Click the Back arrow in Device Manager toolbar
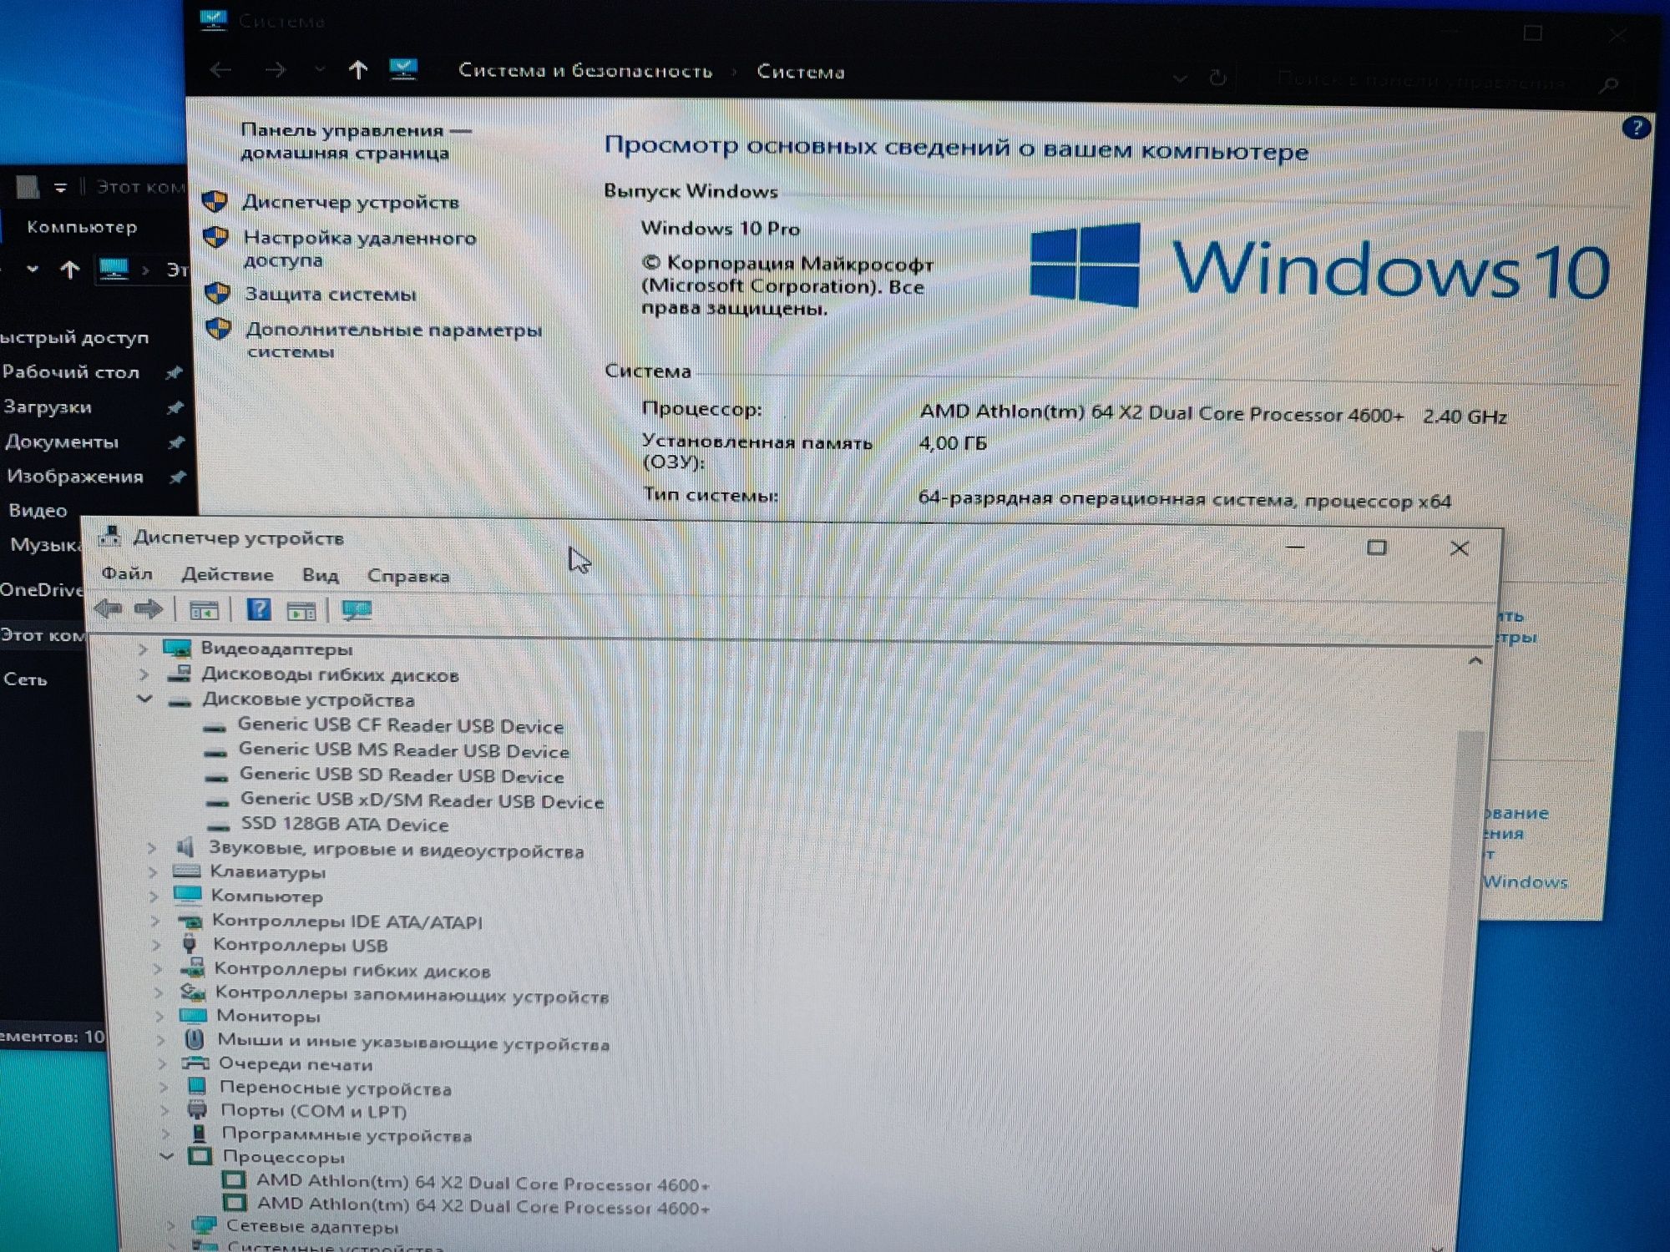1670x1252 pixels. pos(109,609)
